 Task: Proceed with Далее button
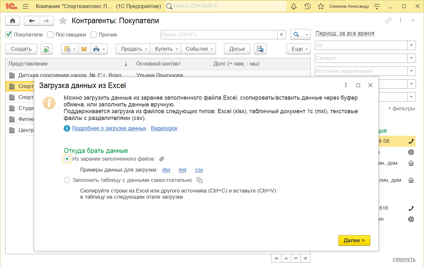(354, 240)
